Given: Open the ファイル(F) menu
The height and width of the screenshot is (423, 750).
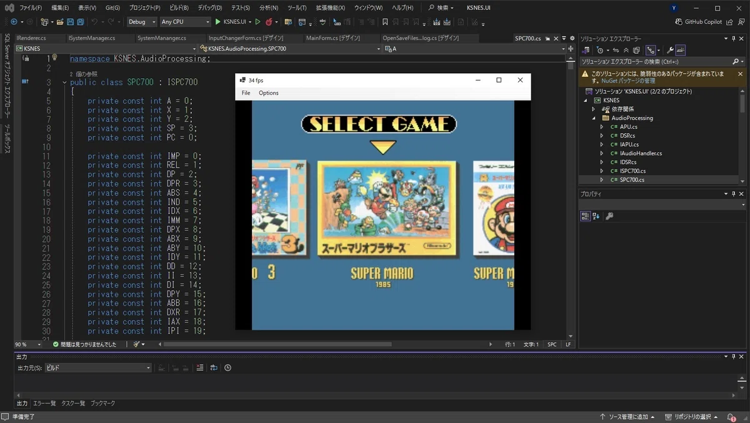Looking at the screenshot, I should coord(31,8).
